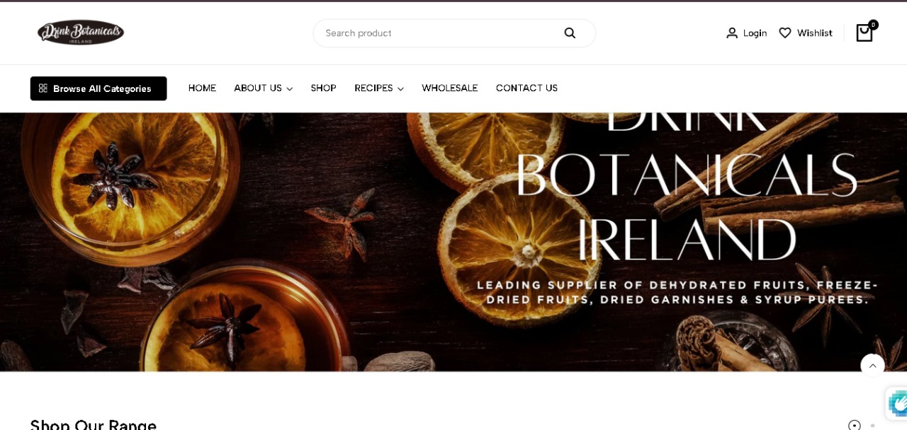The image size is (907, 430).
Task: Open the ABOUT US menu item
Action: pyautogui.click(x=258, y=88)
